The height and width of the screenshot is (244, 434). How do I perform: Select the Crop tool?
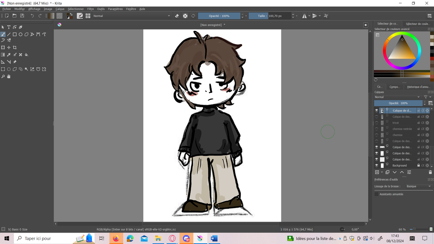[x=15, y=47]
